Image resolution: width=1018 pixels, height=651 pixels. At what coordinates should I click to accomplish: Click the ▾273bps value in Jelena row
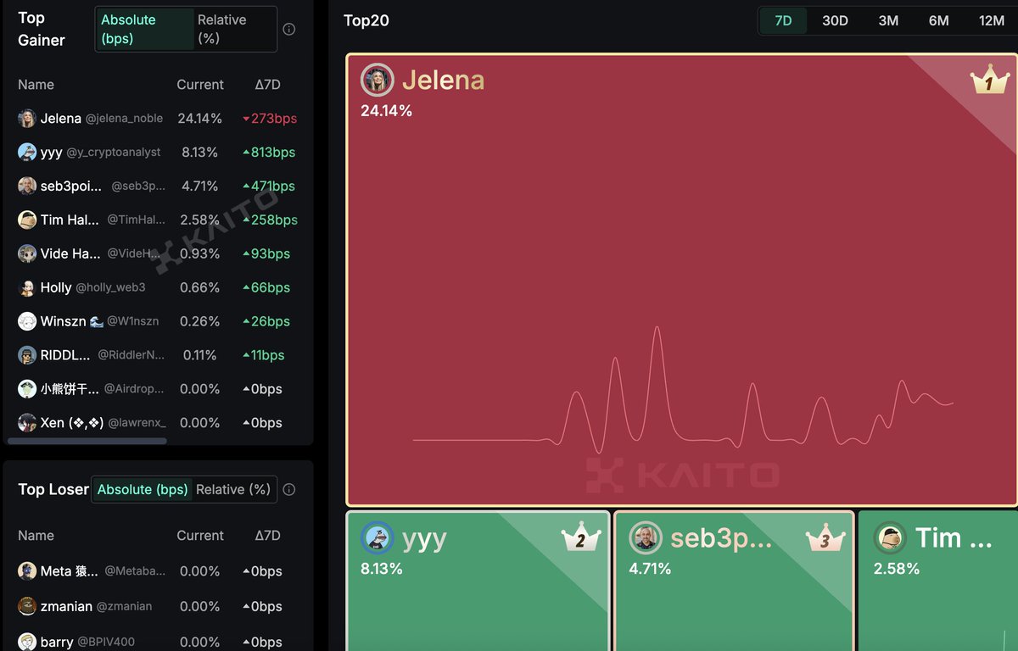(x=270, y=119)
